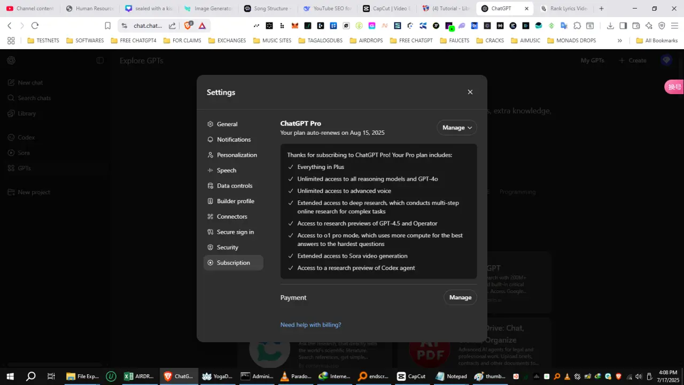Click the Speech waveform icon
The height and width of the screenshot is (385, 684).
point(211,170)
